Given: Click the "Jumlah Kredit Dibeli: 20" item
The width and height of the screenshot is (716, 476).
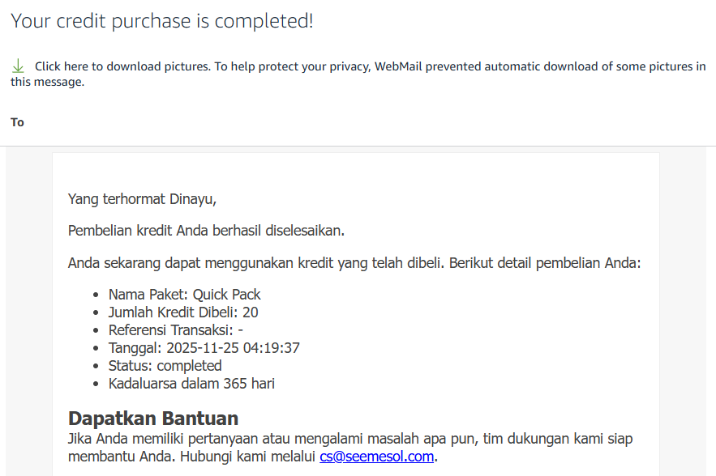Looking at the screenshot, I should (x=183, y=312).
